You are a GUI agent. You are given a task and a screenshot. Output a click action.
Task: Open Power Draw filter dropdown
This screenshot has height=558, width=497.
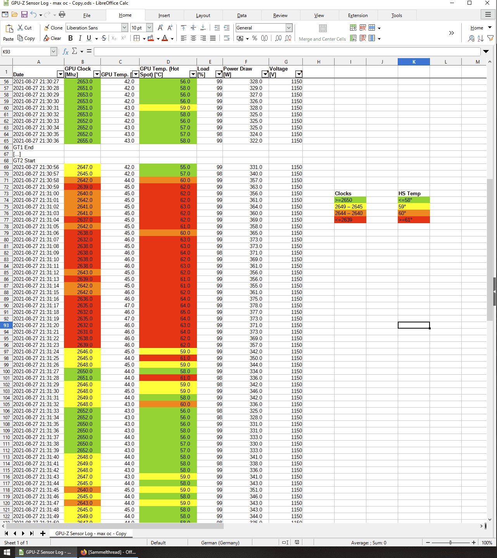coord(265,74)
